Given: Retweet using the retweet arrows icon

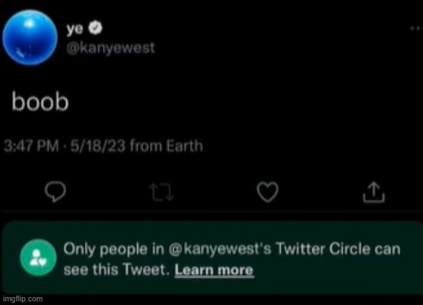Looking at the screenshot, I should pyautogui.click(x=162, y=192).
